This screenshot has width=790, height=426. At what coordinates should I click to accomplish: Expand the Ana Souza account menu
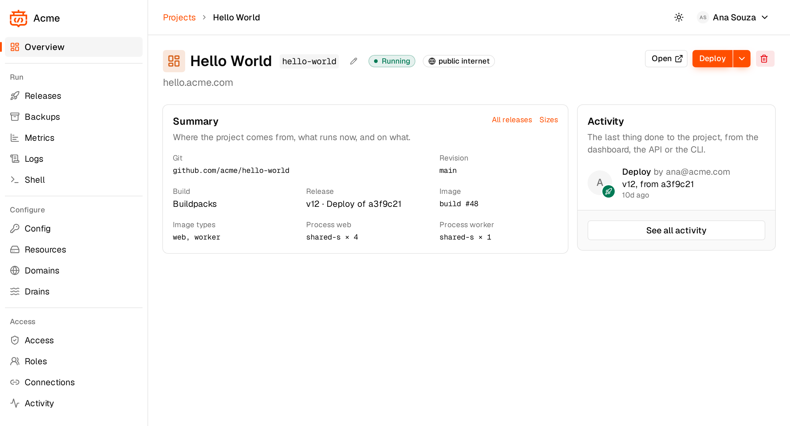733,17
